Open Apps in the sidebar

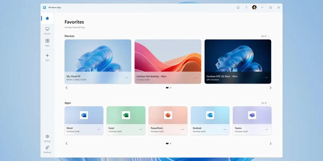47,42
